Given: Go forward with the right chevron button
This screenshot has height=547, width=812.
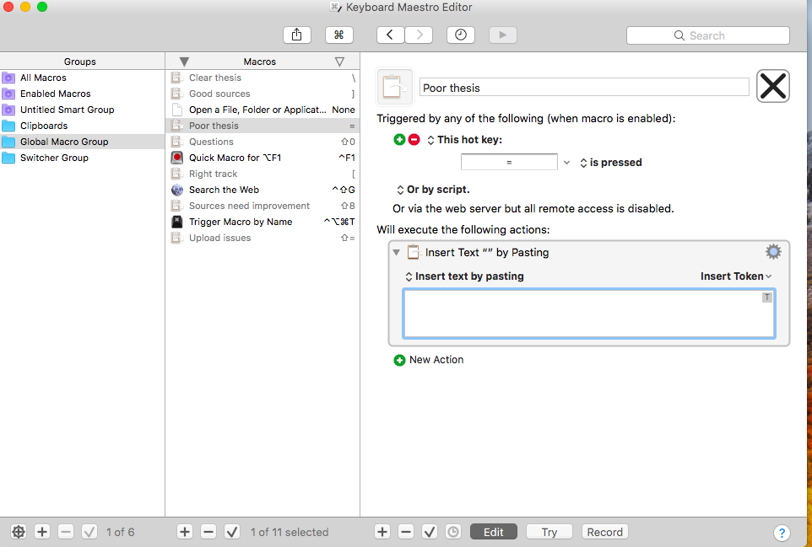Looking at the screenshot, I should pyautogui.click(x=419, y=35).
